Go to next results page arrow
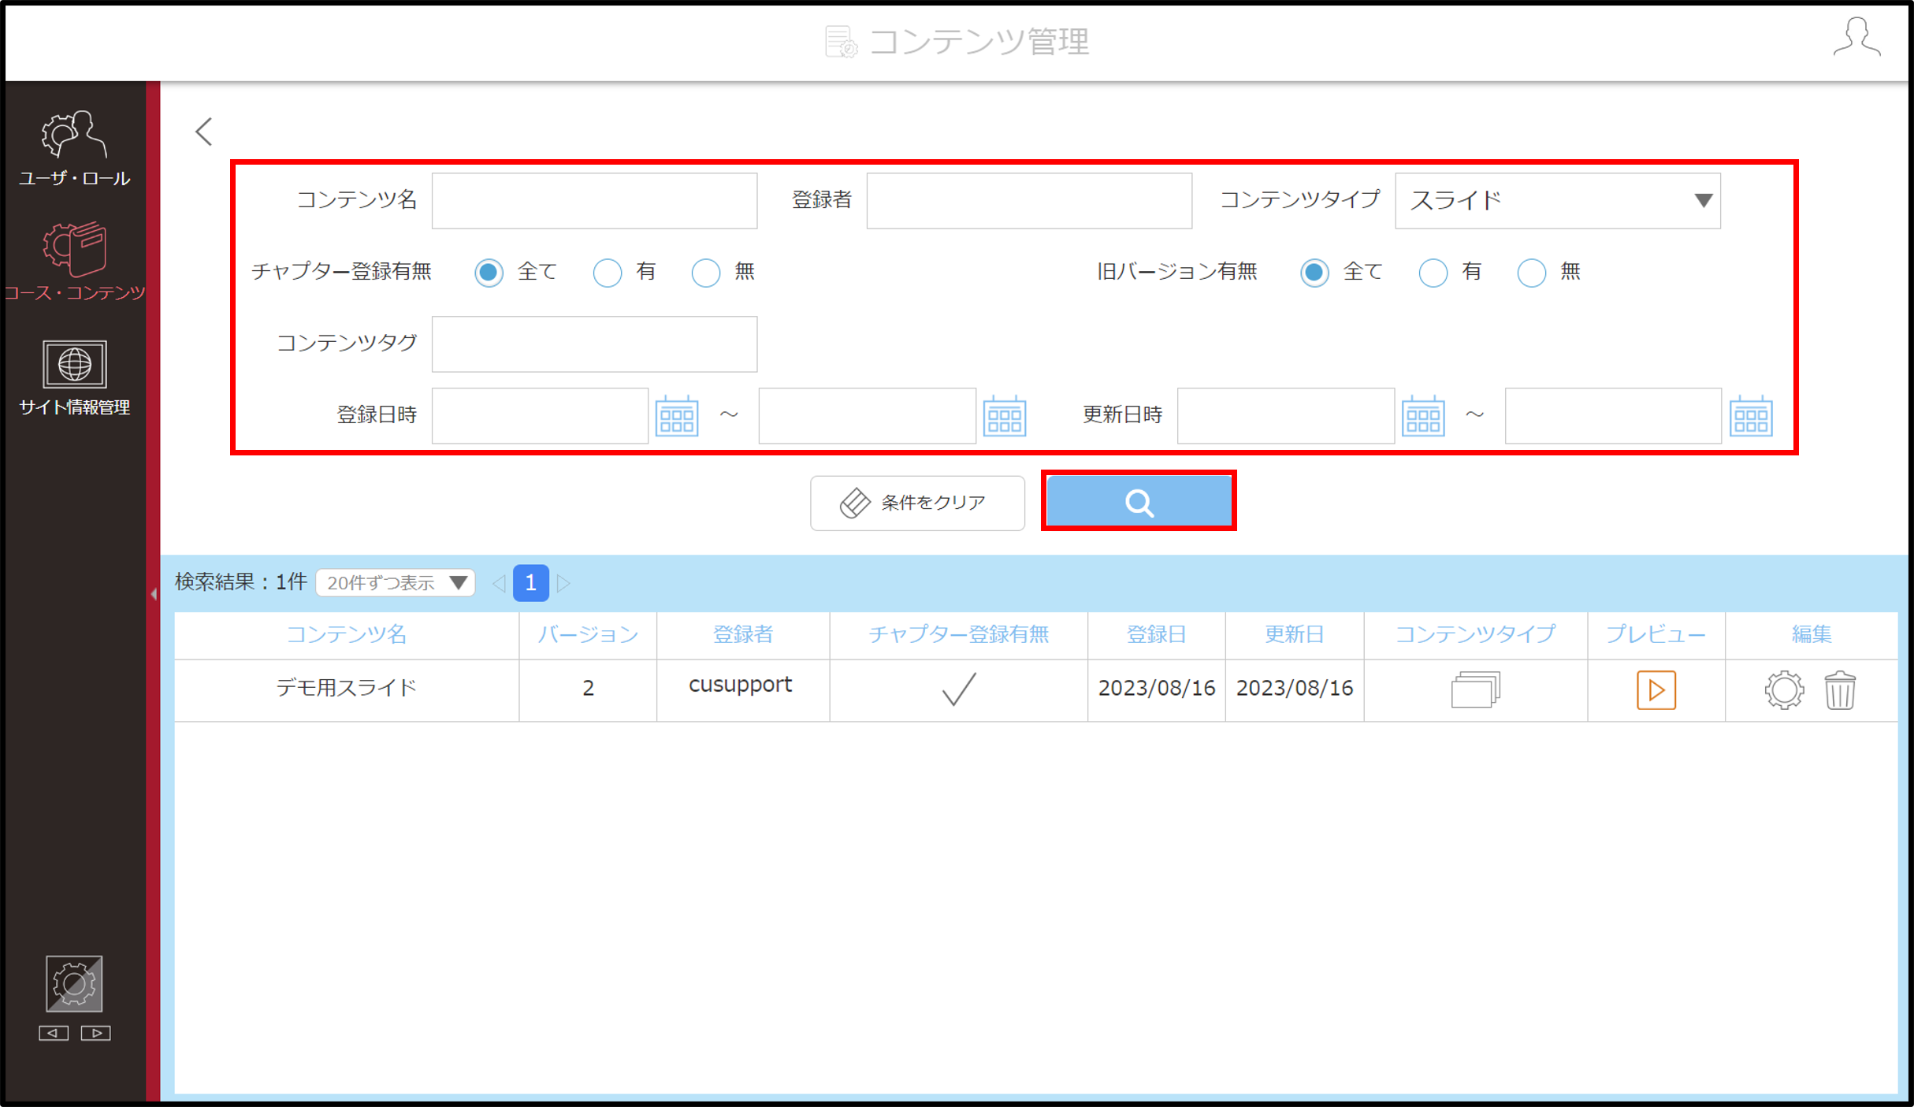The width and height of the screenshot is (1914, 1107). pos(563,584)
